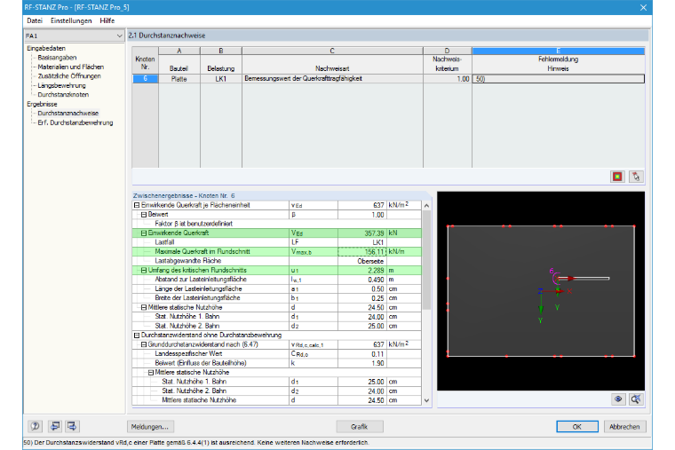The height and width of the screenshot is (450, 675).
Task: Select Erf. Durchstanzbewehrung tree item
Action: (x=75, y=122)
